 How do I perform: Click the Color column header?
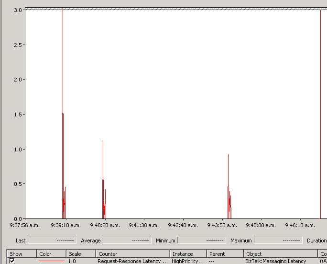52,254
